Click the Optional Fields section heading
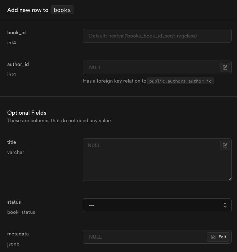 coord(27,112)
